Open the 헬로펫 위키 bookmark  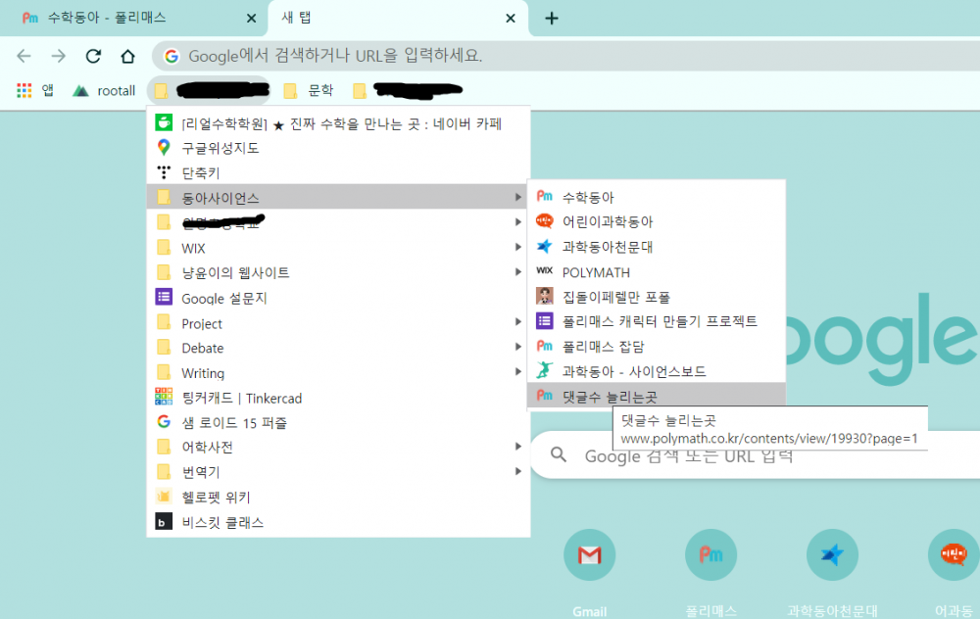pyautogui.click(x=338, y=498)
